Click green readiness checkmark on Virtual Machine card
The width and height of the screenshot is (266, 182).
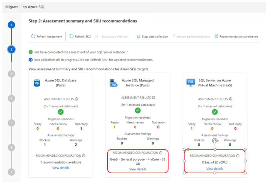tap(215, 112)
